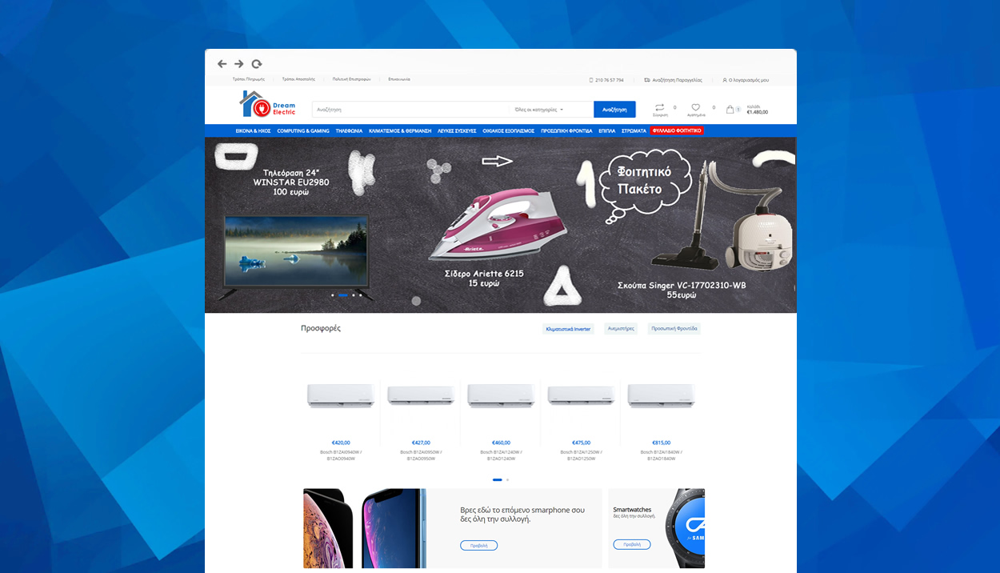Click the Bosch B1ZAI0940W product name
The height and width of the screenshot is (573, 1000).
click(x=341, y=455)
